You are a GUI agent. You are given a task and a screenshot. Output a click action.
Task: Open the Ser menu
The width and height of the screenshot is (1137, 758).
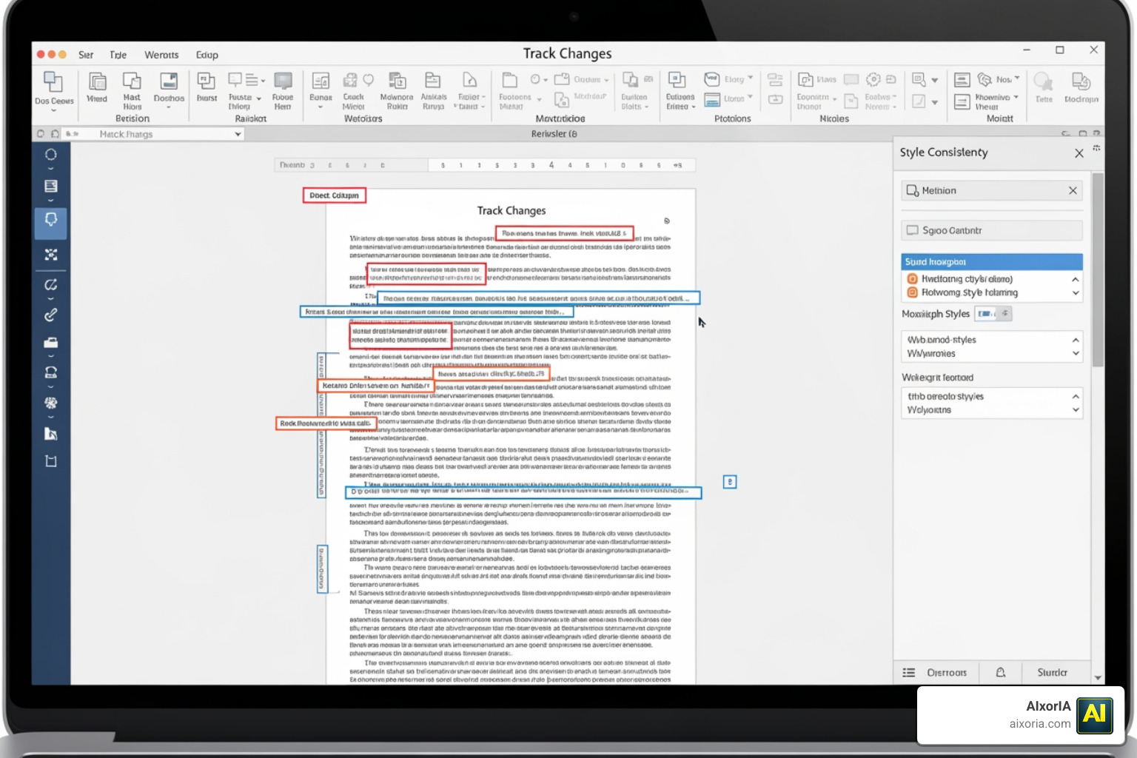pos(86,55)
